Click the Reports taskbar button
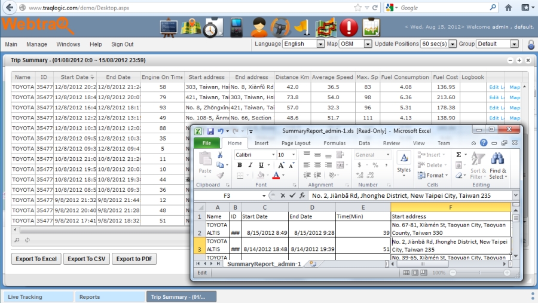This screenshot has width=538, height=303. coord(110,297)
